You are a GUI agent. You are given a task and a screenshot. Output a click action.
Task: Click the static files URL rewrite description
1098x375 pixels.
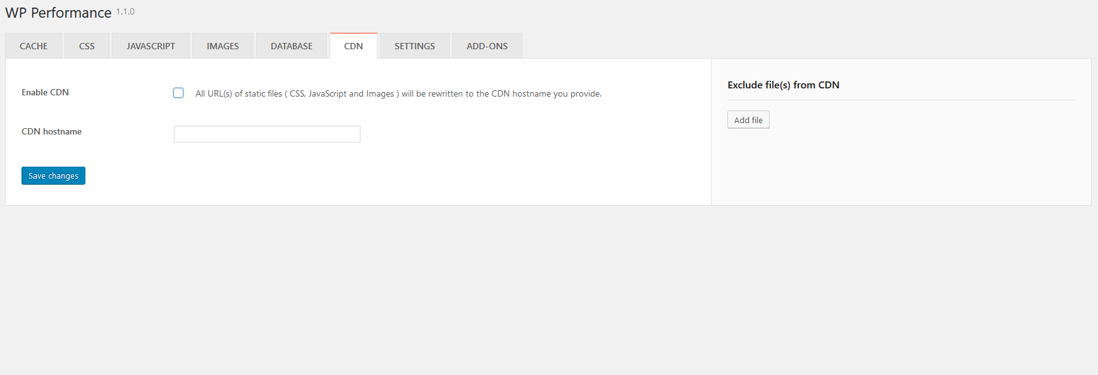click(x=398, y=93)
